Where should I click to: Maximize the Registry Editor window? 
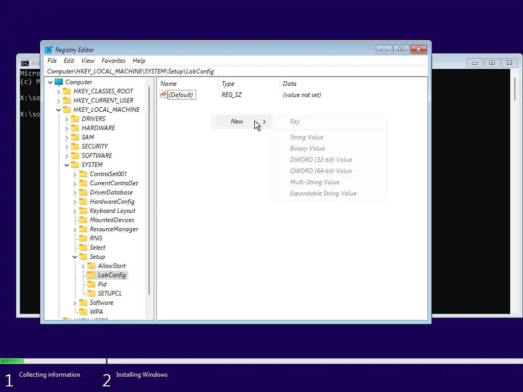[401, 50]
